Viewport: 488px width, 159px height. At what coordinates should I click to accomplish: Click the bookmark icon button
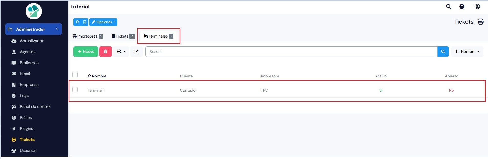tap(85, 22)
